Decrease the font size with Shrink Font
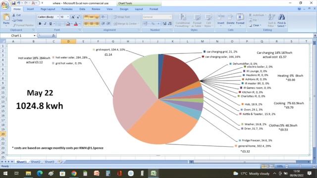The width and height of the screenshot is (317, 178). click(78, 17)
